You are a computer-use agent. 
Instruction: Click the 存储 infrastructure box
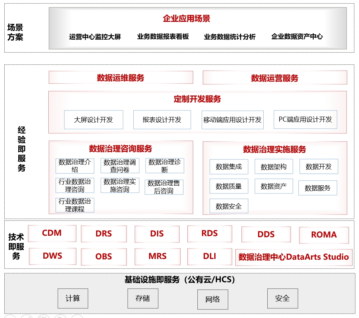pos(143,298)
